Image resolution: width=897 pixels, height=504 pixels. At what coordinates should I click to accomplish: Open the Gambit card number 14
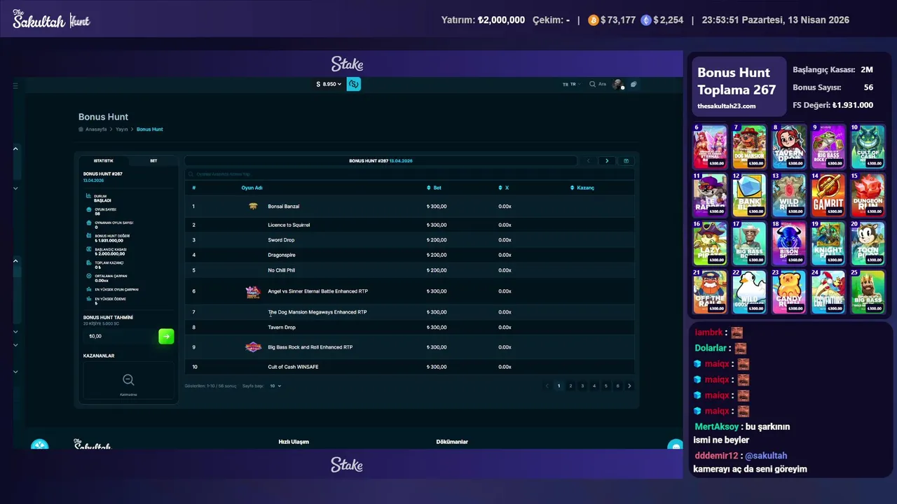click(x=829, y=195)
